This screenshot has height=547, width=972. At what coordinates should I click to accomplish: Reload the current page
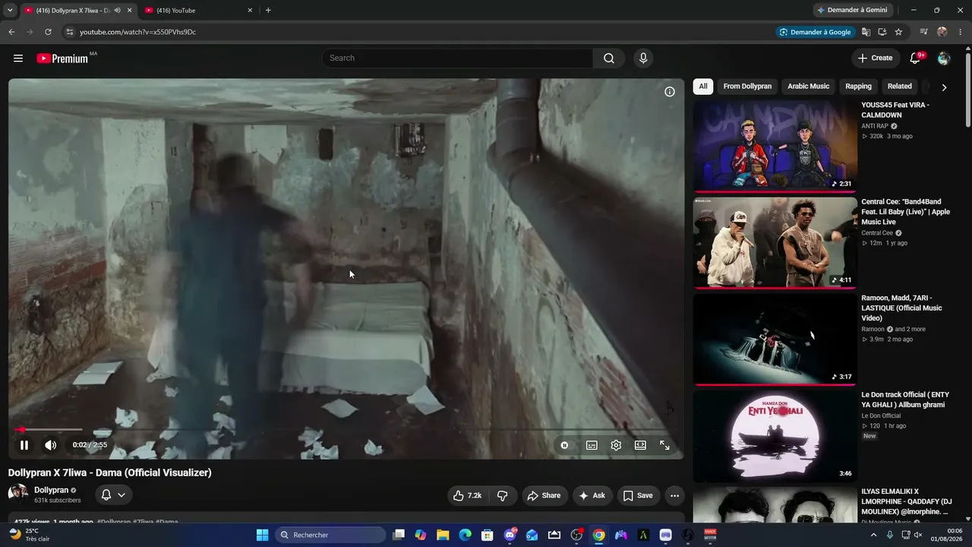tap(48, 32)
